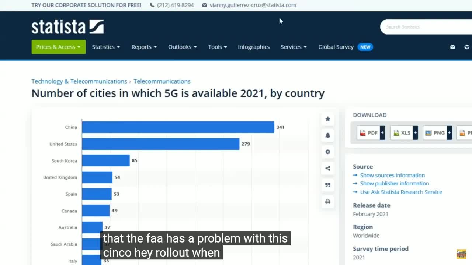
Task: Click Try Our Corporate Solution For Free
Action: 86,5
